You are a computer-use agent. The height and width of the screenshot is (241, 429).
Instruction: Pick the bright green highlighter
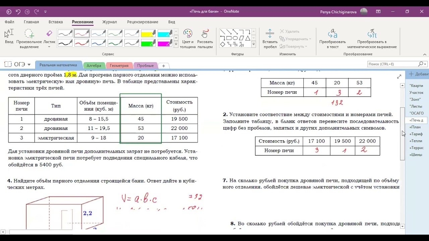click(x=148, y=44)
